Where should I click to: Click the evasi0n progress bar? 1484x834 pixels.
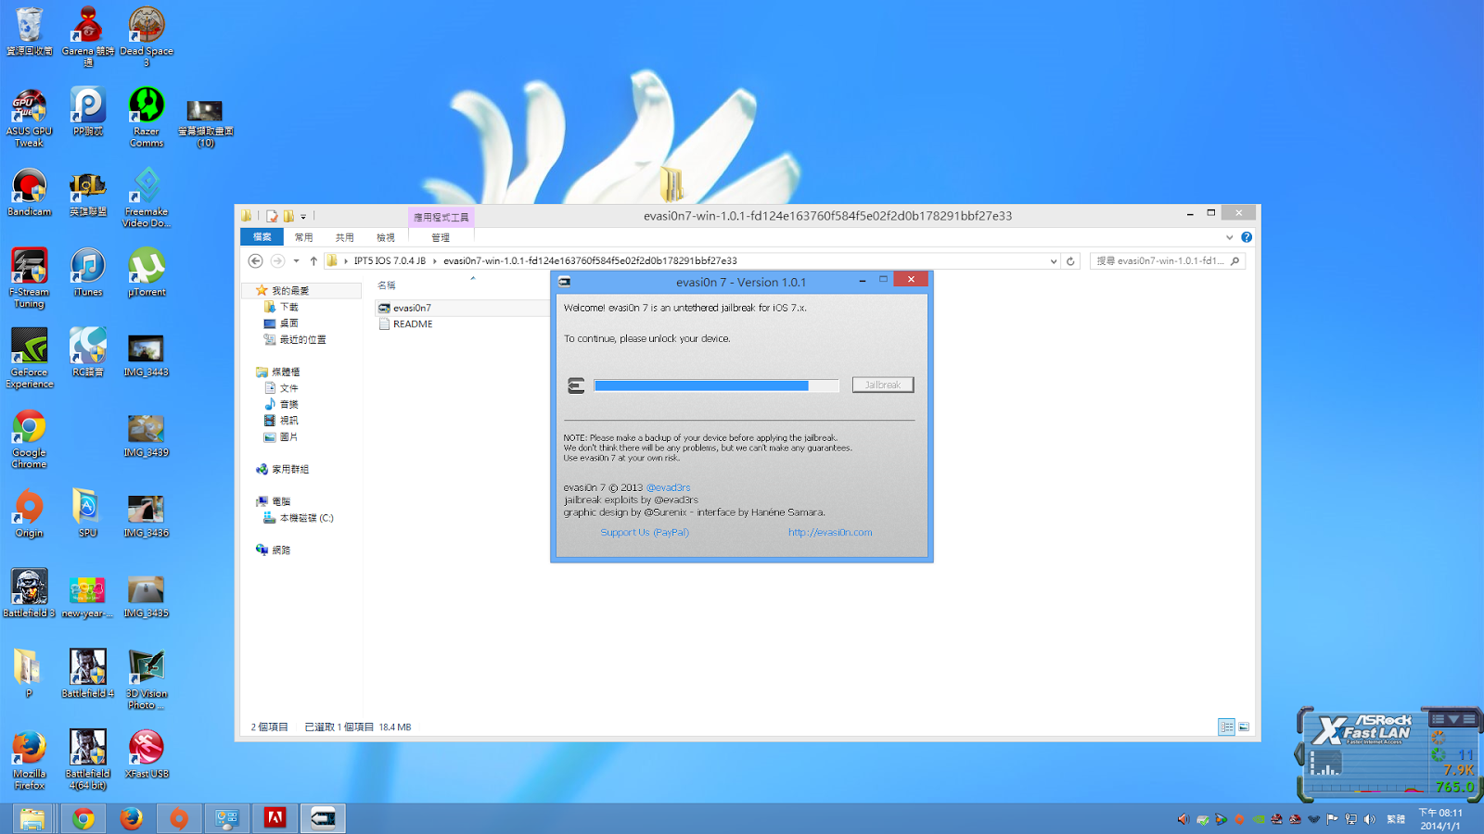pyautogui.click(x=716, y=385)
